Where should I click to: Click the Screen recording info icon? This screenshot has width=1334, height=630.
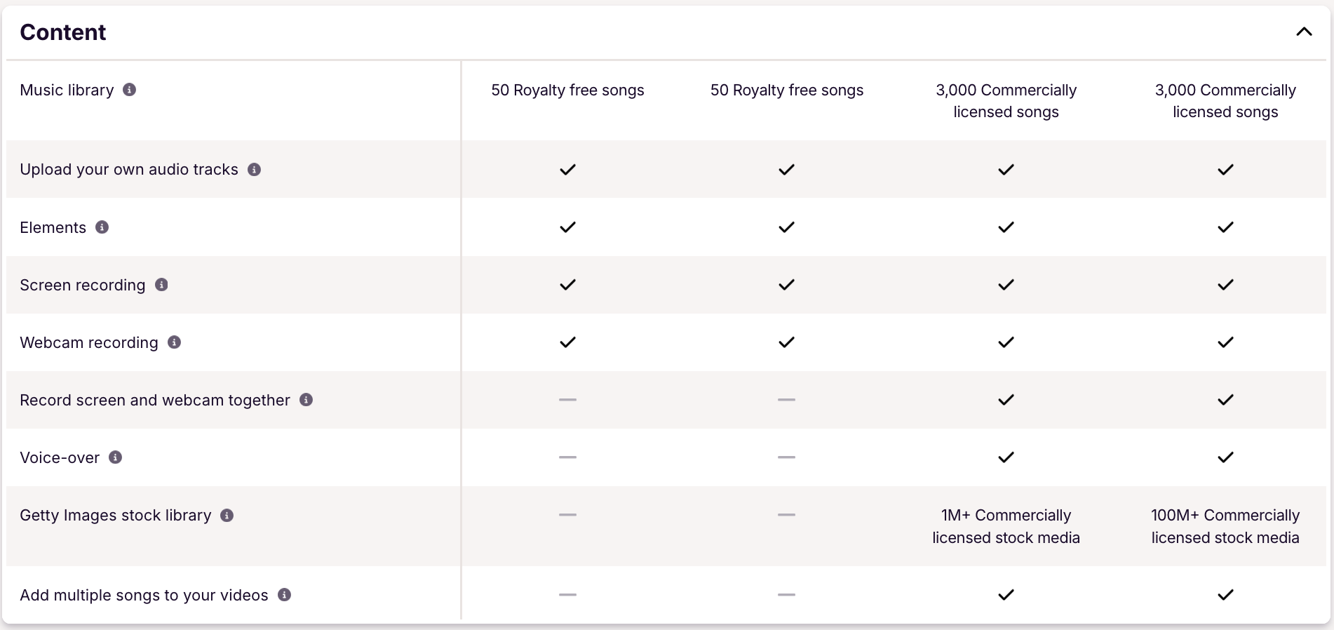(161, 285)
